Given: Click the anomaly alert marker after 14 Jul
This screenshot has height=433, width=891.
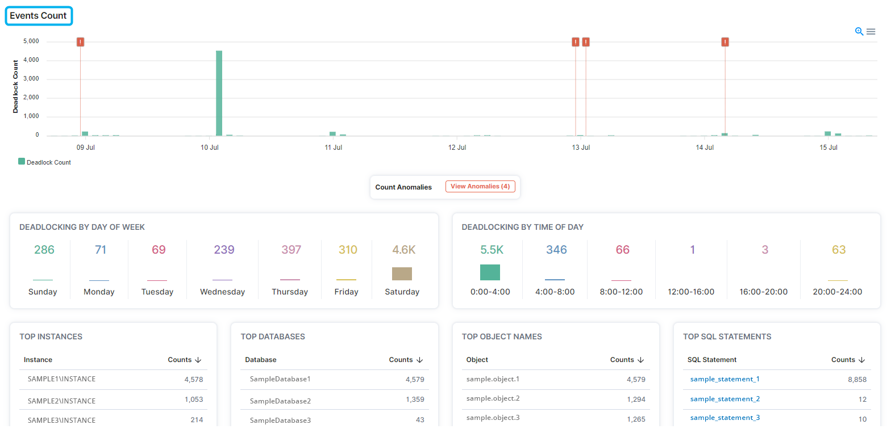Looking at the screenshot, I should tap(725, 41).
